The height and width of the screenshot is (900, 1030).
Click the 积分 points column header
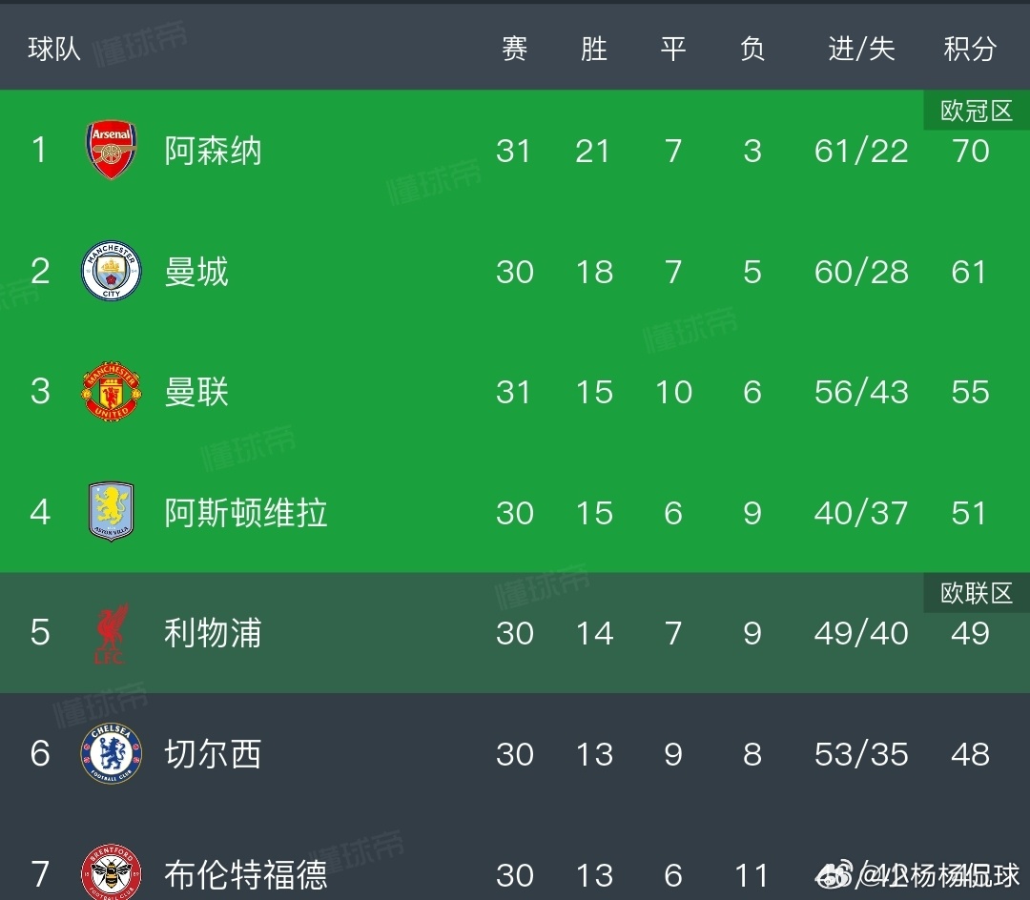(970, 49)
